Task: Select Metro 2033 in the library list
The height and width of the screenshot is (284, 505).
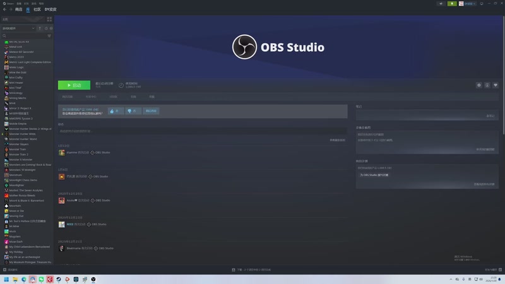Action: [x=16, y=57]
